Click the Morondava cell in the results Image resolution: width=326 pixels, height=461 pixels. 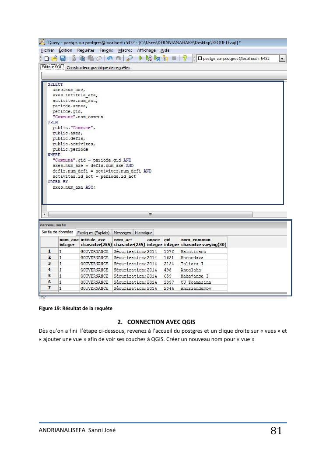click(192, 258)
